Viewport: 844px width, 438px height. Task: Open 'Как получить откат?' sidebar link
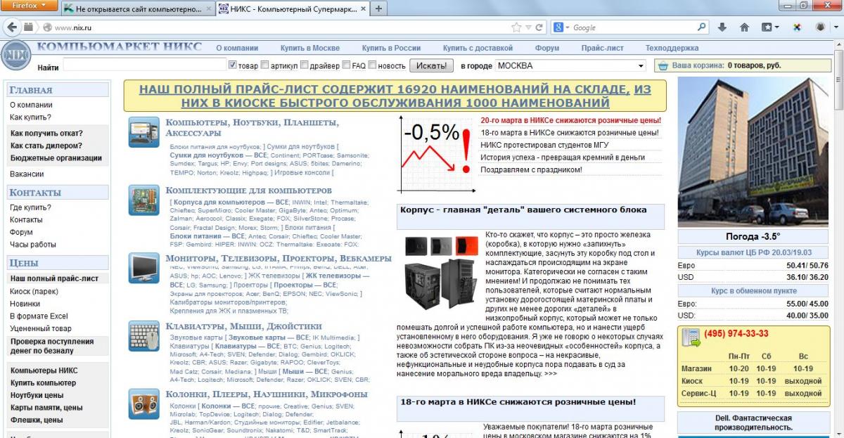pos(46,133)
